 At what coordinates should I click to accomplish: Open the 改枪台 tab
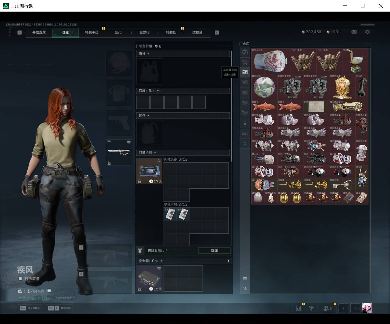coord(197,32)
